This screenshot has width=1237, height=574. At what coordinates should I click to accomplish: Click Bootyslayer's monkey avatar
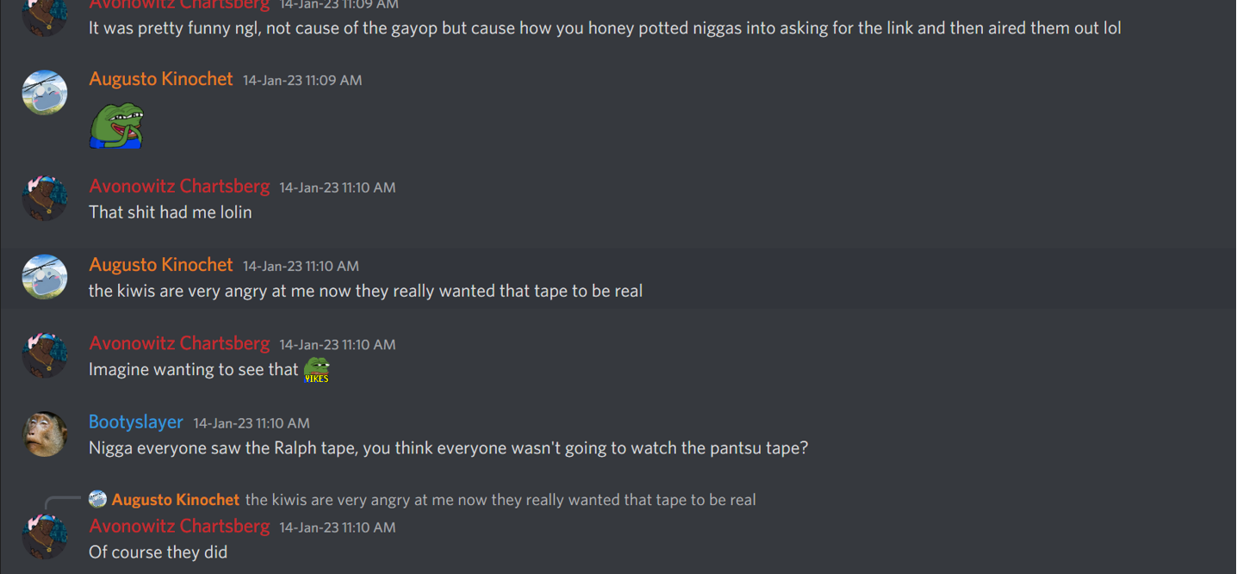coord(45,435)
